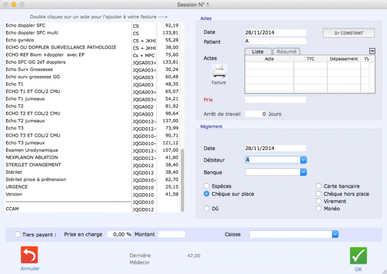Select 'Echo T3' row
Viewport: 387px width, 274px height.
click(x=92, y=128)
